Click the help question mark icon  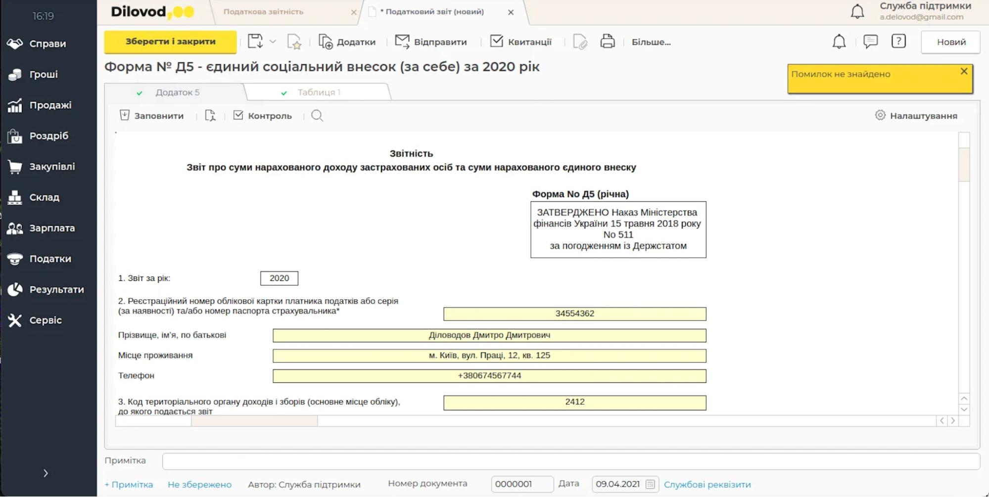click(x=898, y=41)
